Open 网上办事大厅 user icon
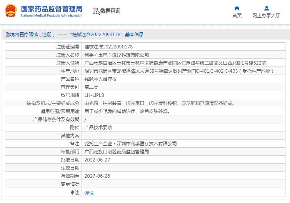The width and height of the screenshot is (290, 203). [x=267, y=8]
